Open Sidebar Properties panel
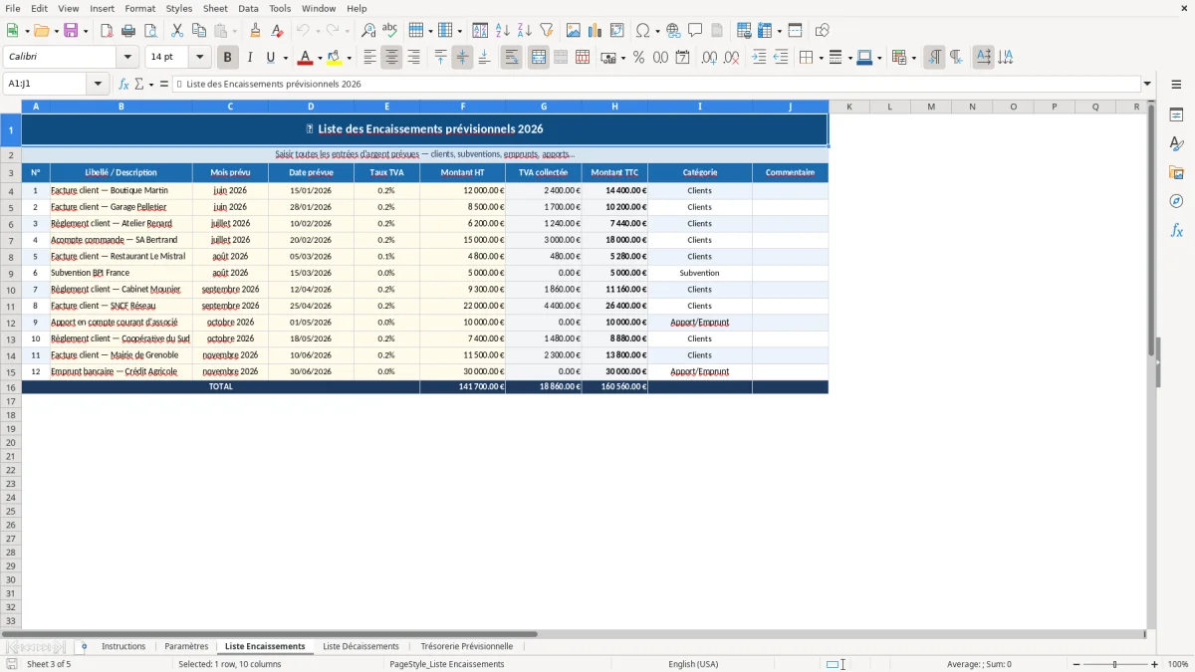 [x=1176, y=114]
